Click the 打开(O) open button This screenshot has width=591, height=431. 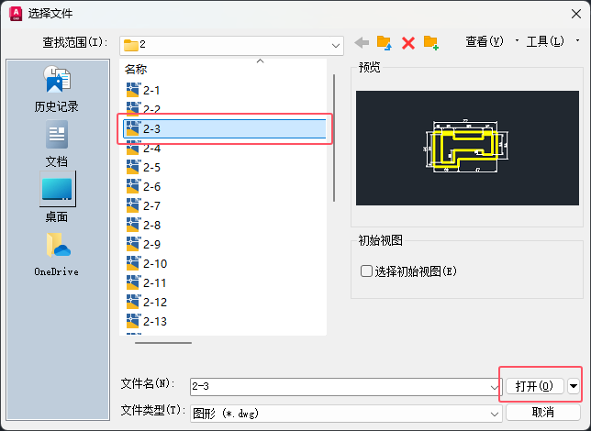pyautogui.click(x=534, y=386)
